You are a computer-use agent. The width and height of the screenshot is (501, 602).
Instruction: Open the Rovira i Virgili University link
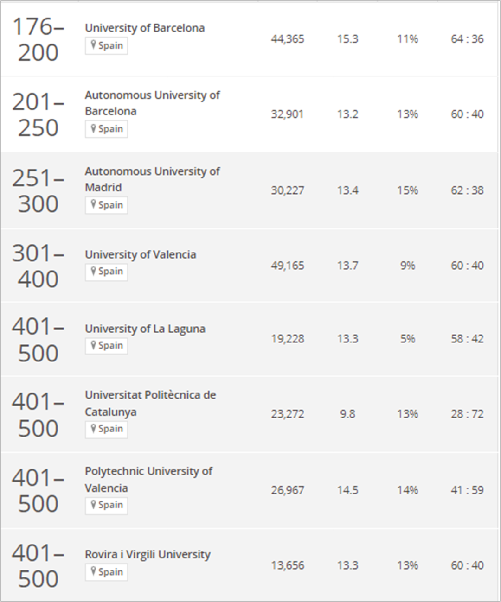(148, 555)
